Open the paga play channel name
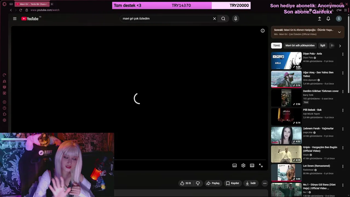This screenshot has height=197, width=350. 308,132
